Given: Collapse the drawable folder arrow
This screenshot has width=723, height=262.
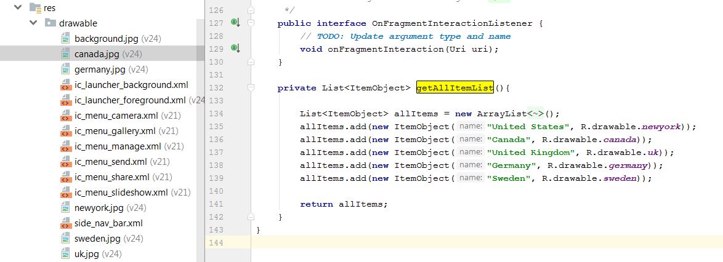Looking at the screenshot, I should pos(33,23).
